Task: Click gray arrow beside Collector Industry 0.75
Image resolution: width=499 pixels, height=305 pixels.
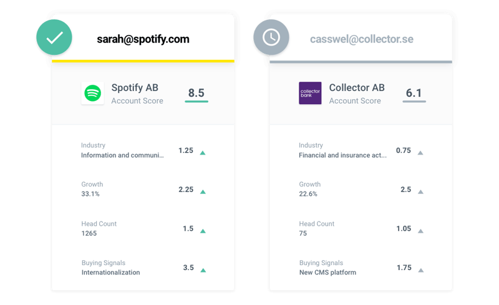Action: pyautogui.click(x=420, y=152)
